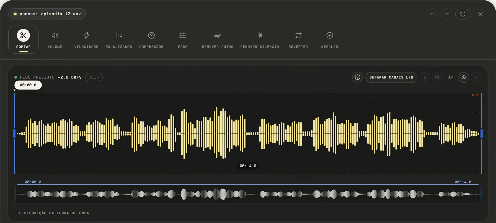
Task: Zoom out of the waveform
Action: tap(437, 77)
